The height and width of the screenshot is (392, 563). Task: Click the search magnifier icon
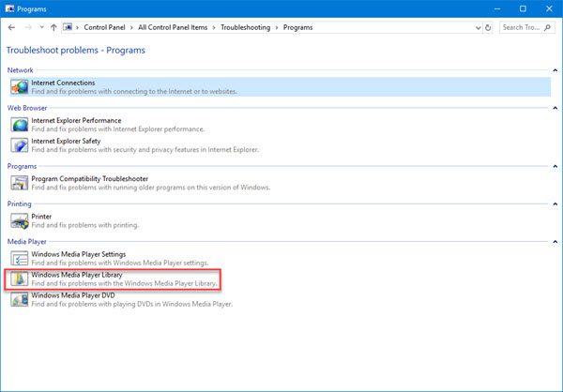pos(548,27)
